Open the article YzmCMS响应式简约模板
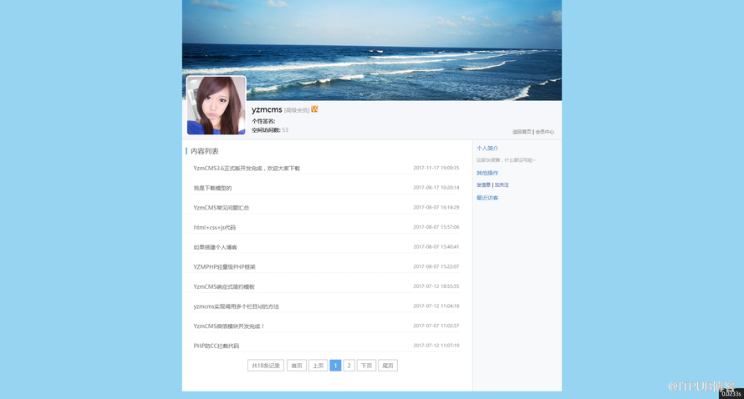The image size is (744, 399). [224, 286]
